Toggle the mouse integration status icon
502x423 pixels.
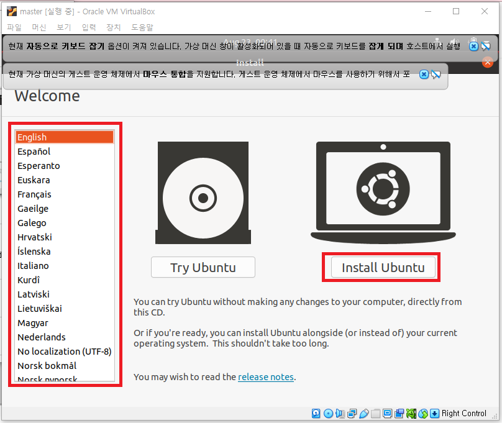coord(423,414)
